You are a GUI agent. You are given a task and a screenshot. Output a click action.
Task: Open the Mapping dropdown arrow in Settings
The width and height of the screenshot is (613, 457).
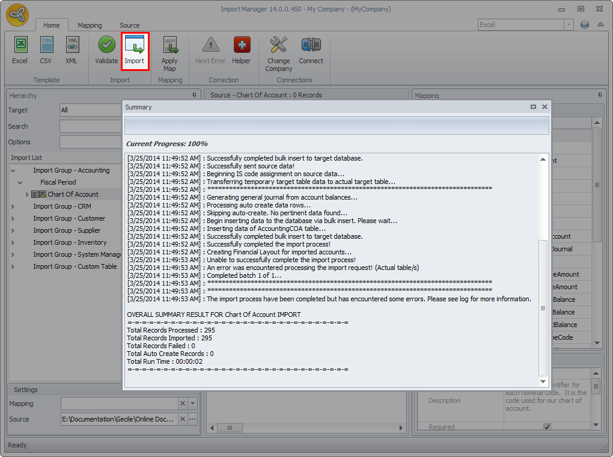[192, 403]
